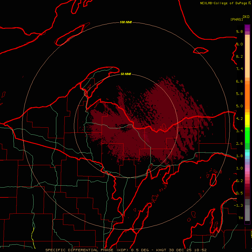Click the 9.0 value on the color scale
Screen dimensions: 252x252
coord(239,44)
